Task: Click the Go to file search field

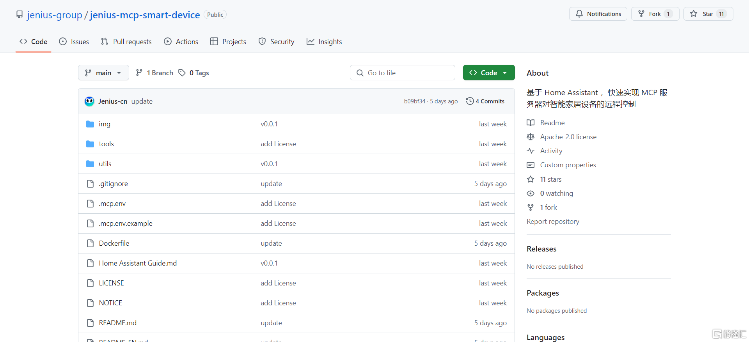Action: click(x=403, y=73)
